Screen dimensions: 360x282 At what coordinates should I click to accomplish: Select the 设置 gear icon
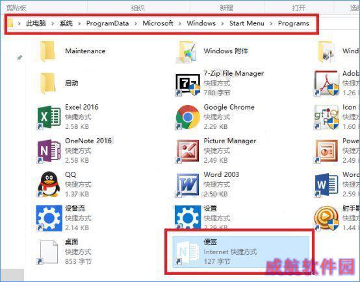point(188,218)
